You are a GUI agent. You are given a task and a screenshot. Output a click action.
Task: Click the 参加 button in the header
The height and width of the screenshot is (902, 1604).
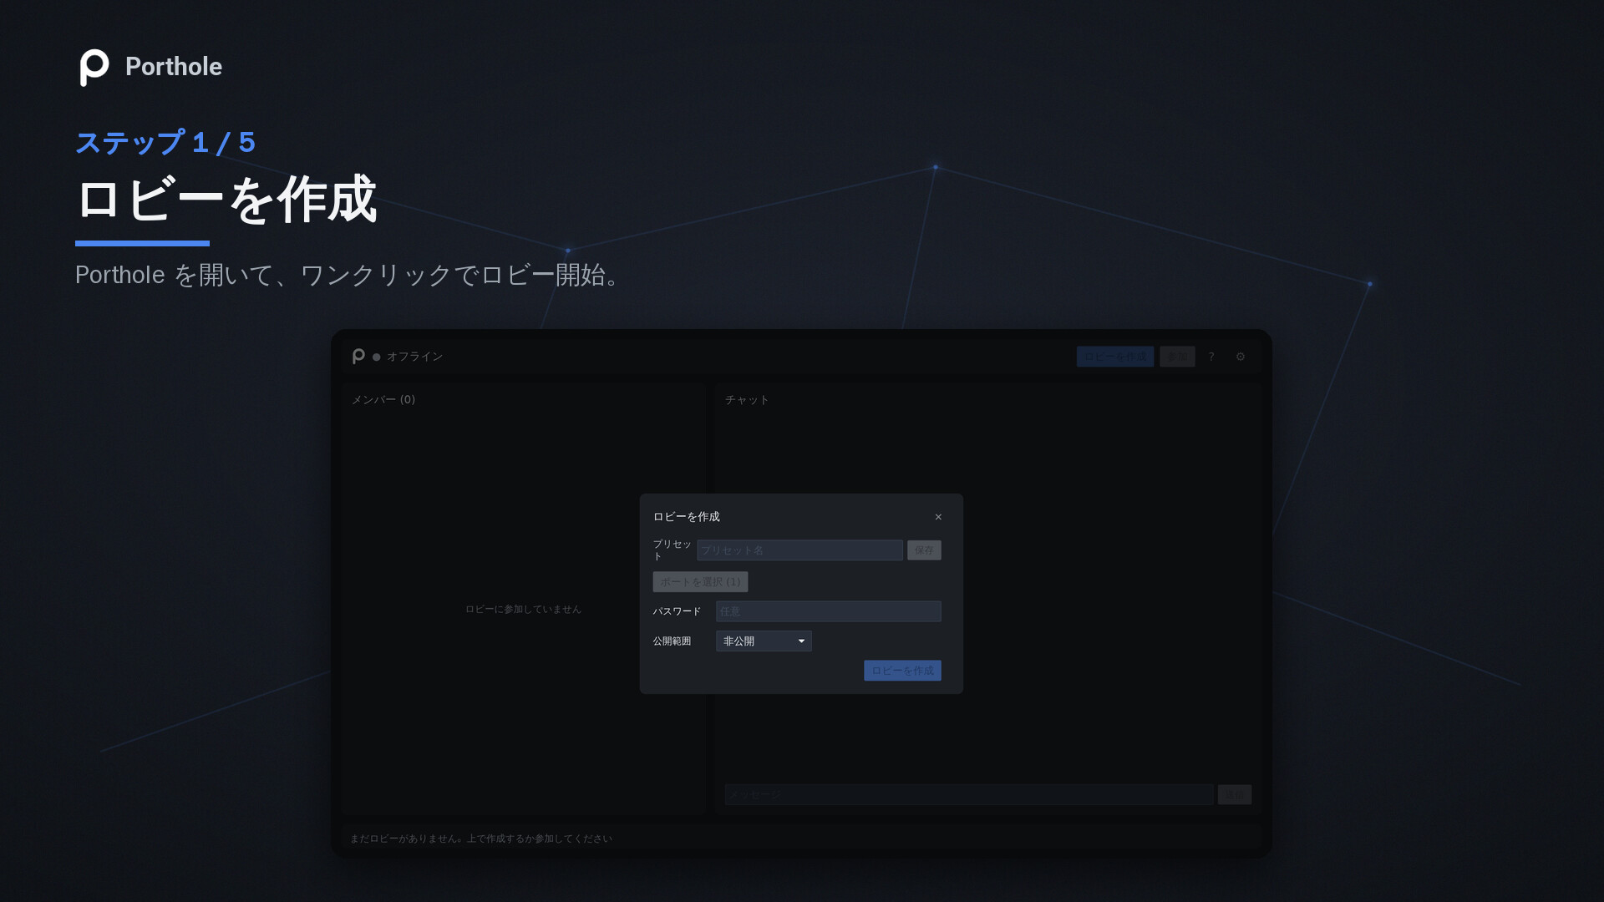point(1177,357)
